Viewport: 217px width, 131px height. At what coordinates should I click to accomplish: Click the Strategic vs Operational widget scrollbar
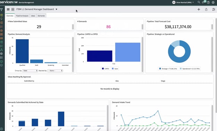coord(212,54)
